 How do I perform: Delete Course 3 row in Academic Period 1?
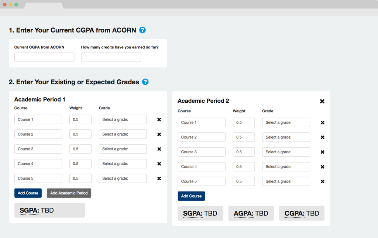click(x=159, y=149)
